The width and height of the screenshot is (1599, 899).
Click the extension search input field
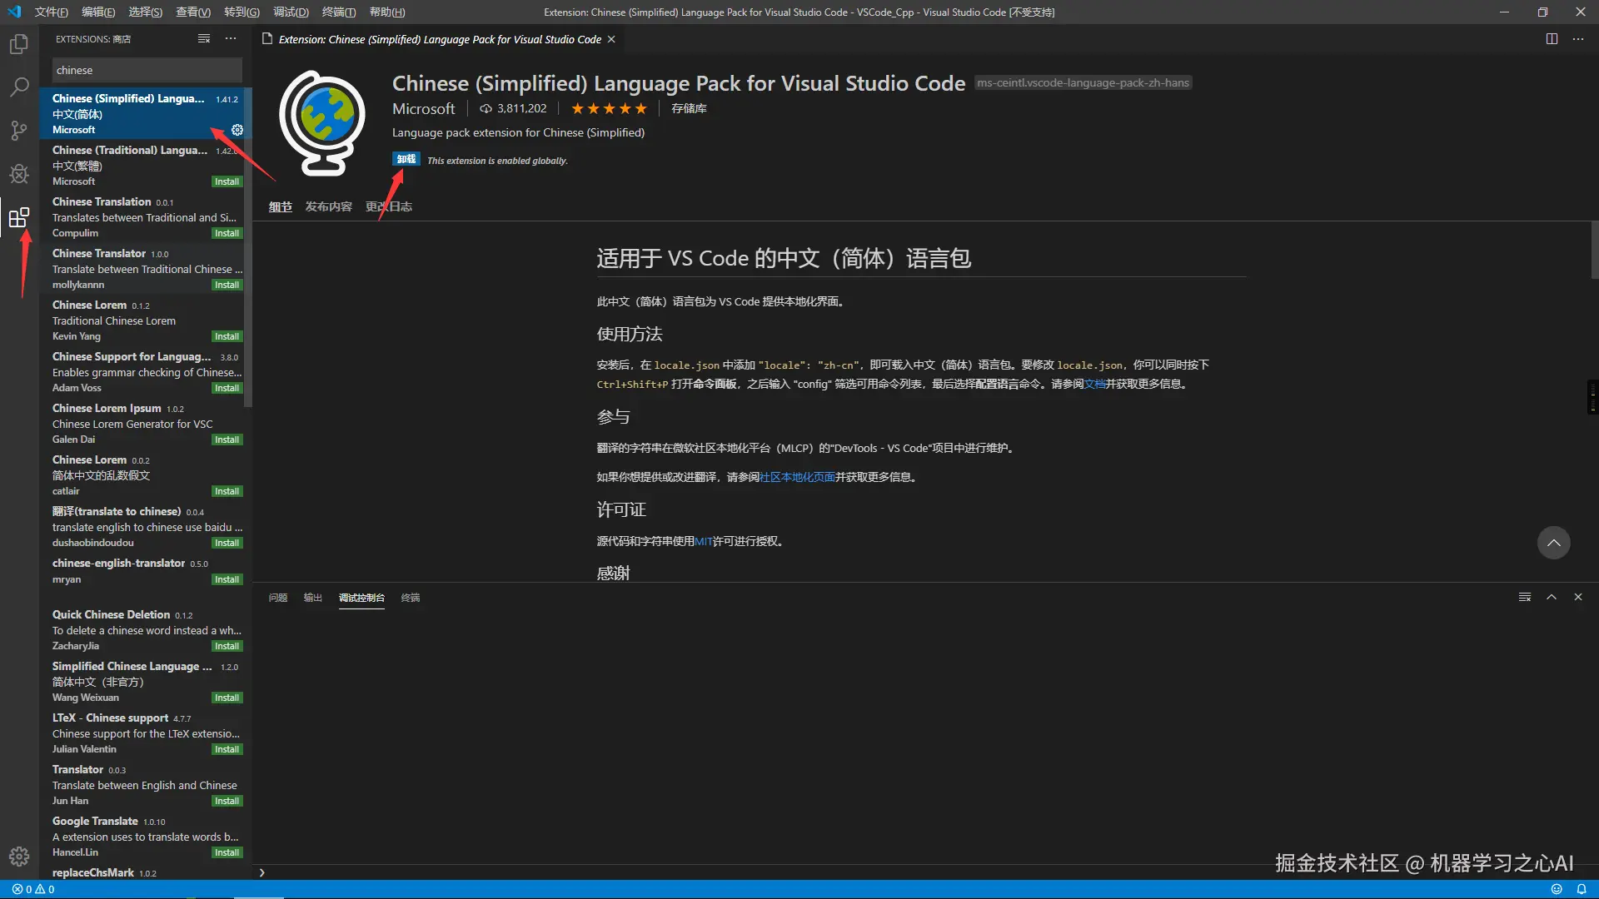tap(147, 70)
